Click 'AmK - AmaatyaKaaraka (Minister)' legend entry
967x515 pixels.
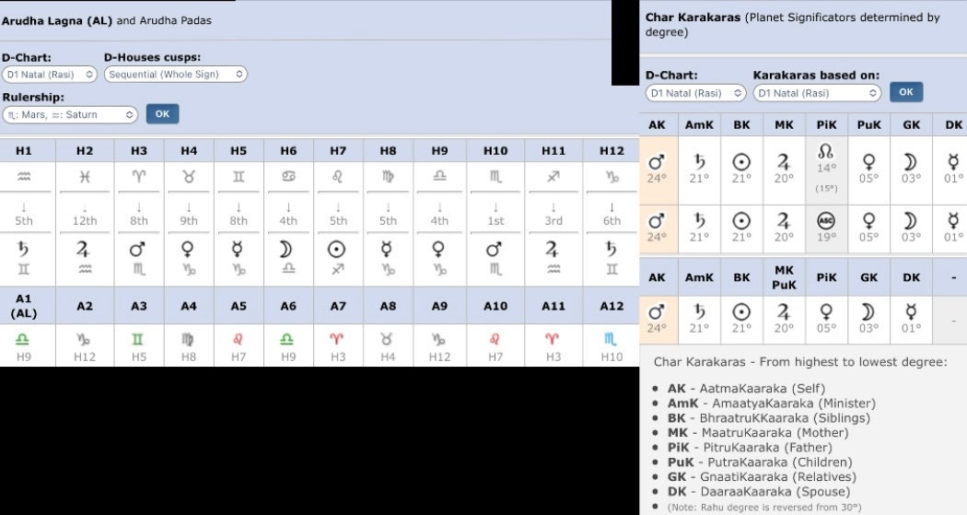click(x=772, y=404)
